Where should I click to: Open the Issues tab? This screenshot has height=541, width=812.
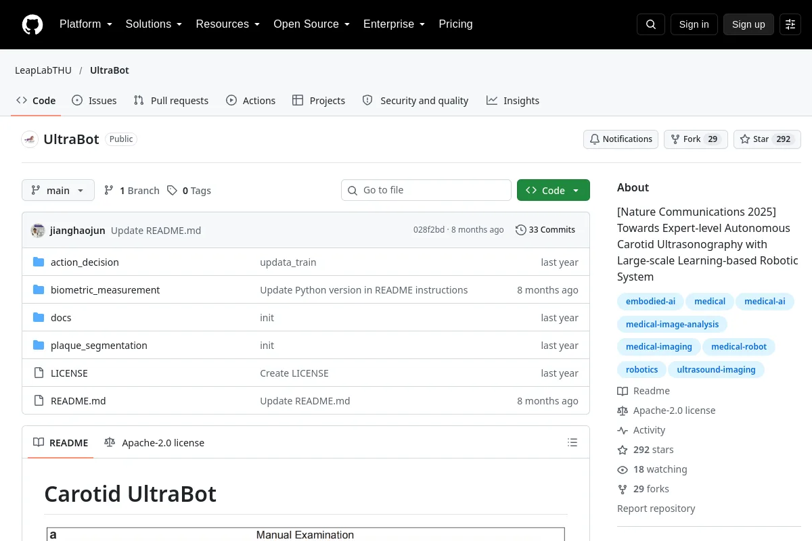coord(94,100)
